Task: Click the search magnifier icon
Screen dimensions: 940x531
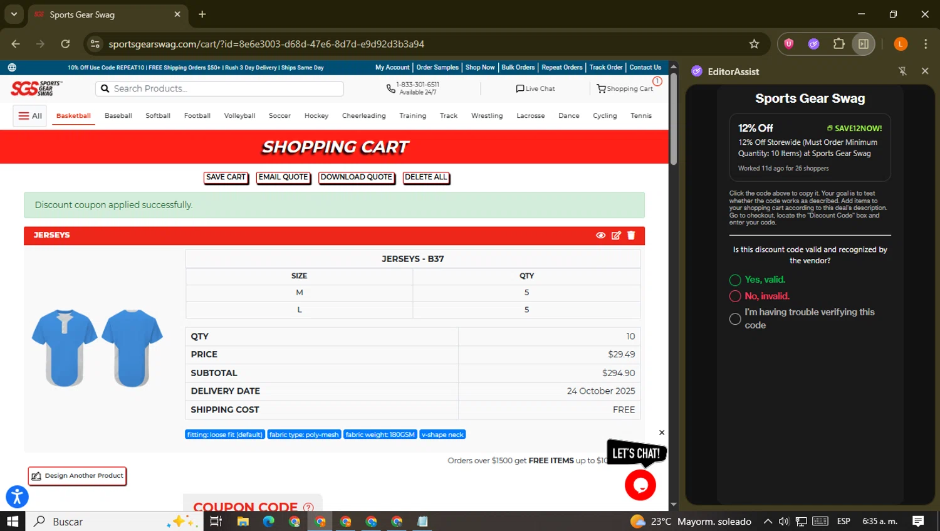Action: (x=105, y=88)
